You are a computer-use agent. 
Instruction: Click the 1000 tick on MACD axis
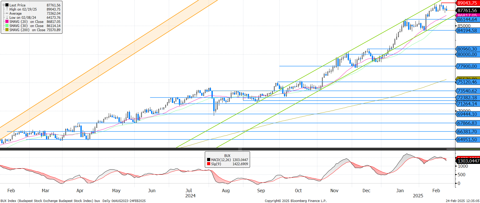tap(463, 166)
